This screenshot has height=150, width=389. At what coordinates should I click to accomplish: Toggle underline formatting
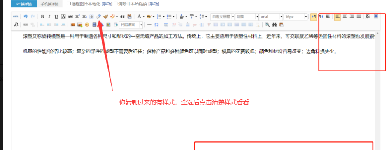[56, 17]
